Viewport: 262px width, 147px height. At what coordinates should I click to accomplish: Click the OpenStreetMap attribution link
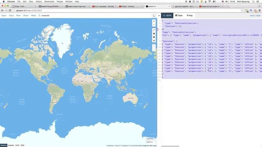(x=136, y=145)
